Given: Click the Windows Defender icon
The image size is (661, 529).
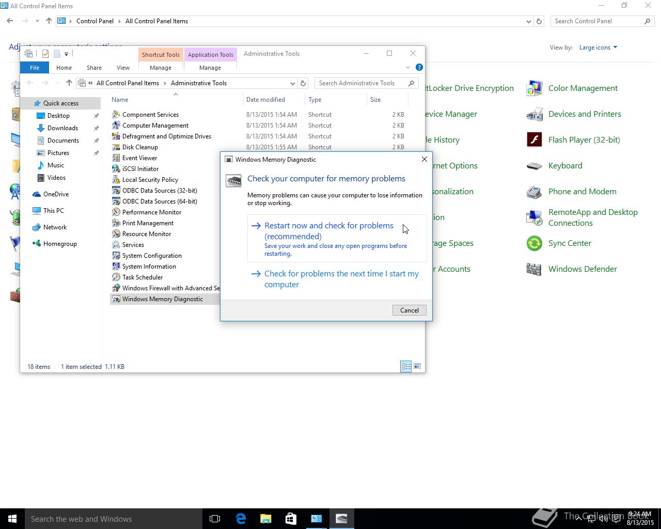Looking at the screenshot, I should [534, 269].
